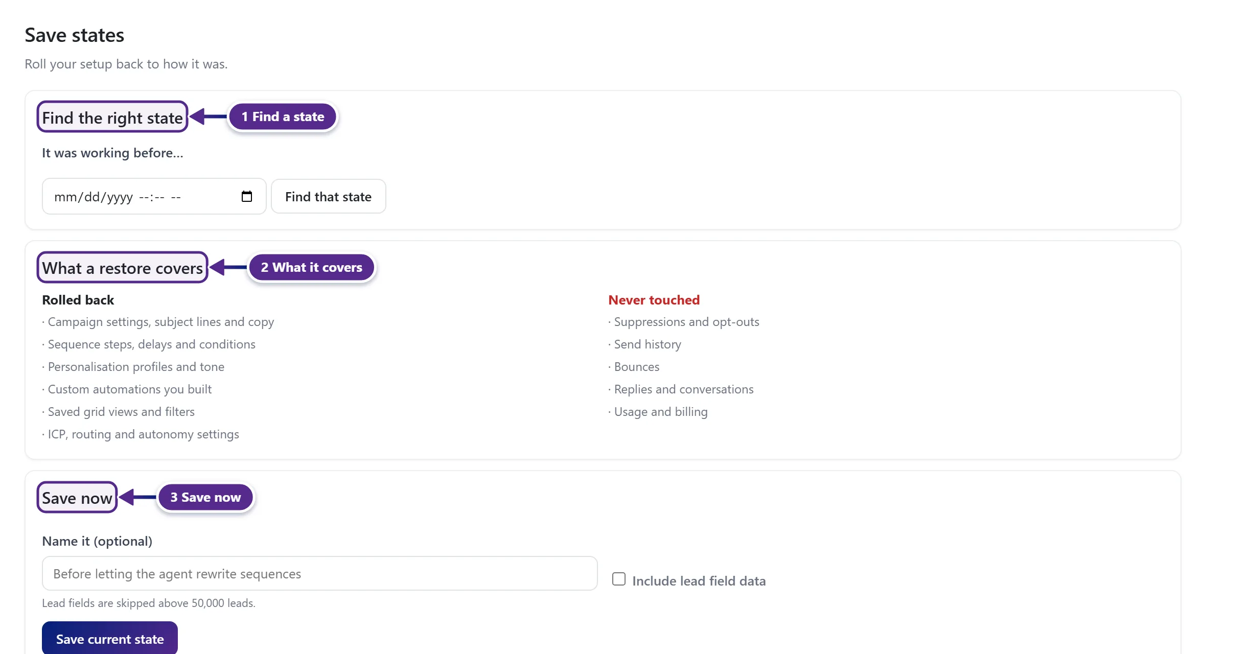Viewport: 1247px width, 654px height.
Task: Click "Sequence steps, delays and conditions" item
Action: [x=149, y=344]
